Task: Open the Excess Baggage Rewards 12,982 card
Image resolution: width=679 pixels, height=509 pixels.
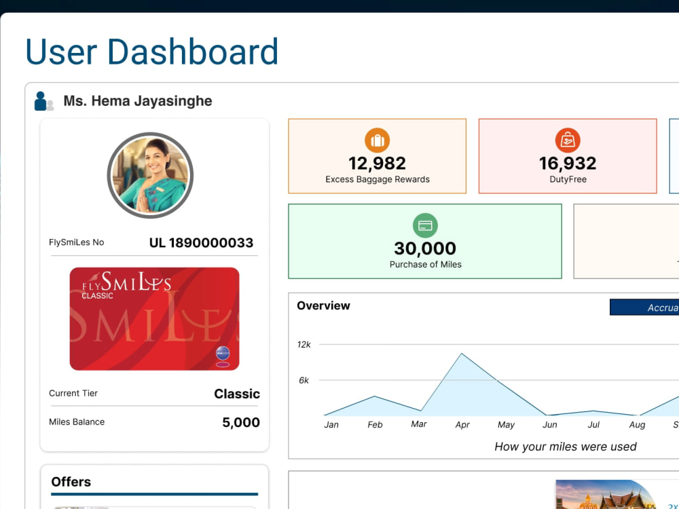Action: (x=377, y=156)
